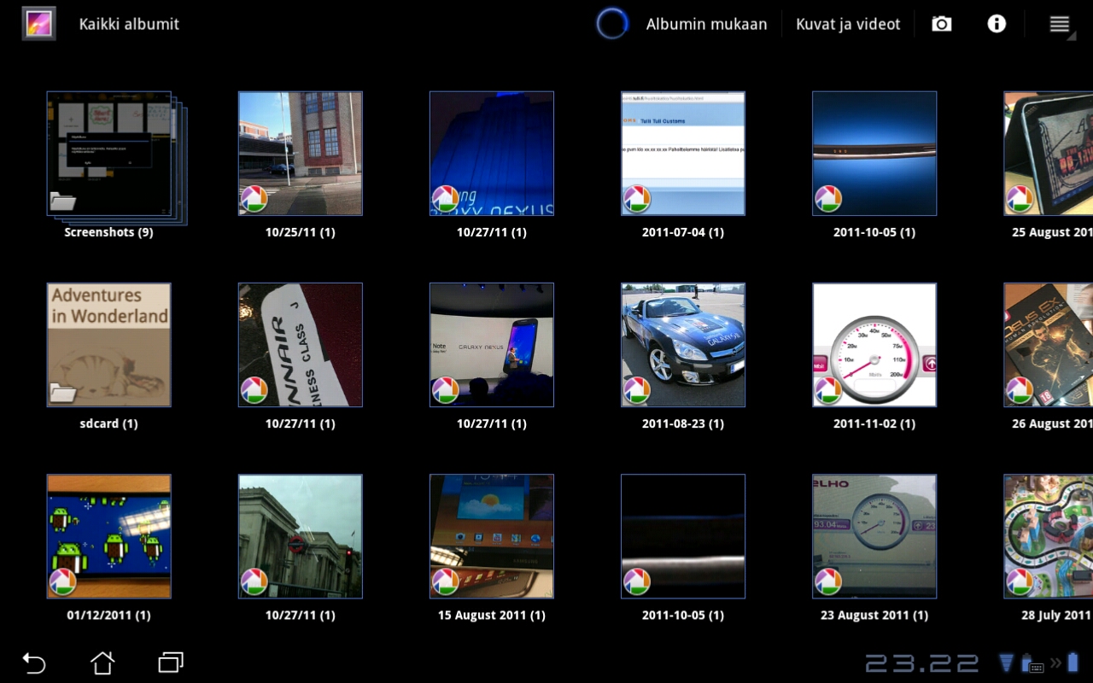Screen dimensions: 1093x683
Task: Tap the '2011-07-04 (1)' label
Action: (683, 232)
